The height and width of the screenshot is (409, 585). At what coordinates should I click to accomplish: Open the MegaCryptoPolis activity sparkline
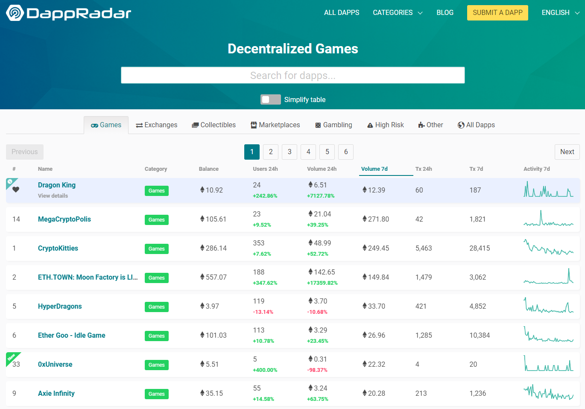(549, 218)
